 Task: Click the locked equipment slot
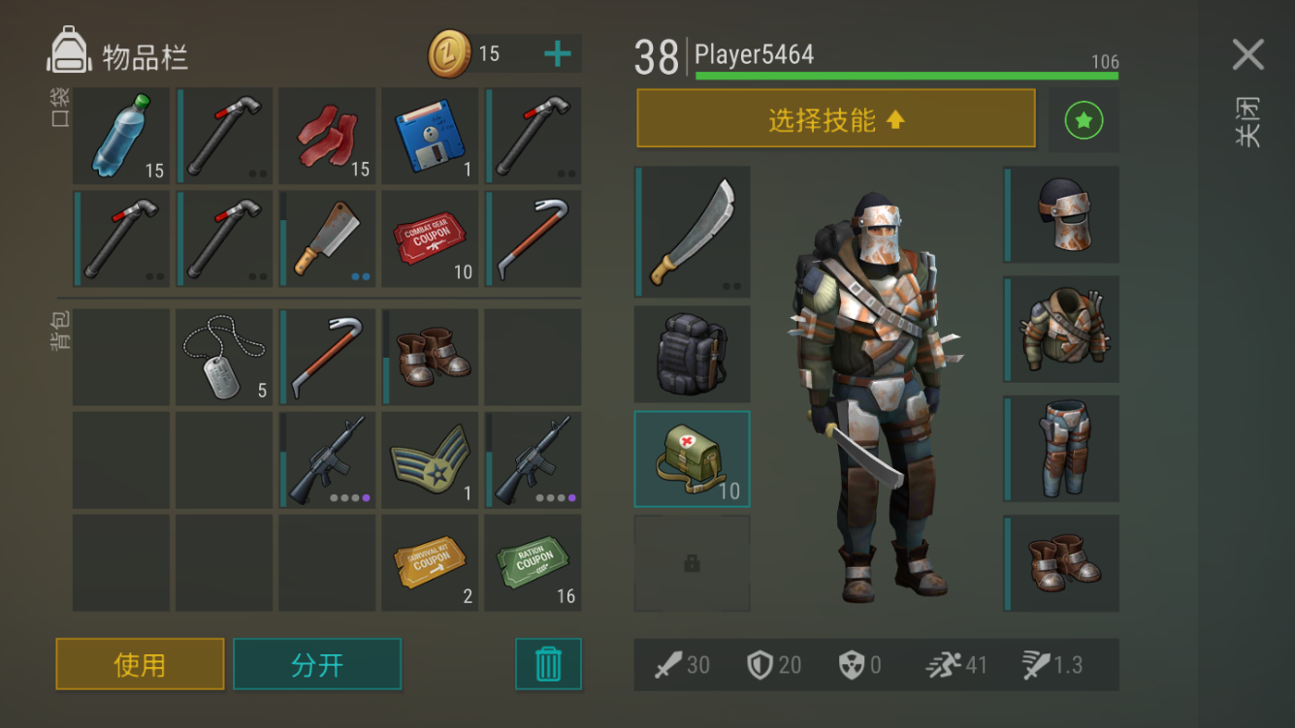click(693, 563)
